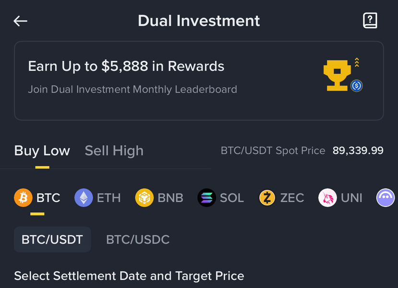Choose the Solana coin icon

[x=206, y=197]
